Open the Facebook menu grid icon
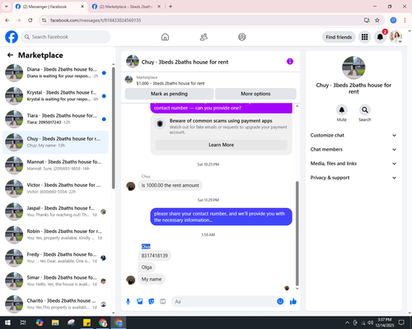412x329 pixels. click(x=364, y=37)
